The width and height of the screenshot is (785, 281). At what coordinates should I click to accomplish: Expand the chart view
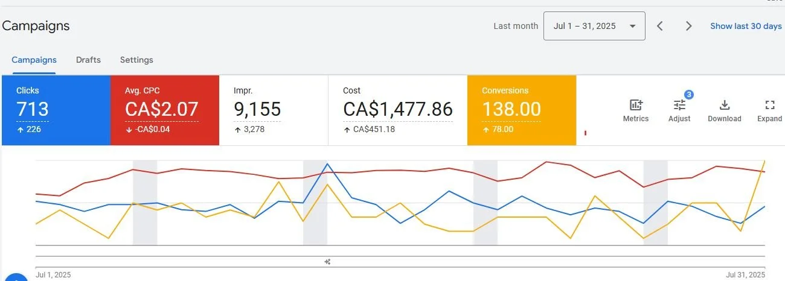769,111
